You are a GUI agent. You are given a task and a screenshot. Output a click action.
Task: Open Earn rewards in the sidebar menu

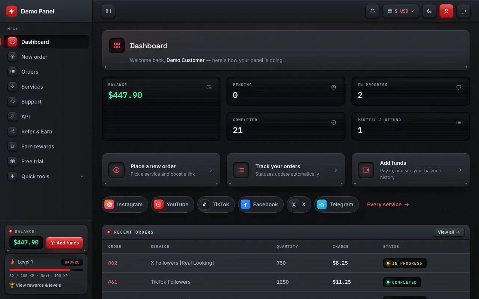tap(46, 147)
